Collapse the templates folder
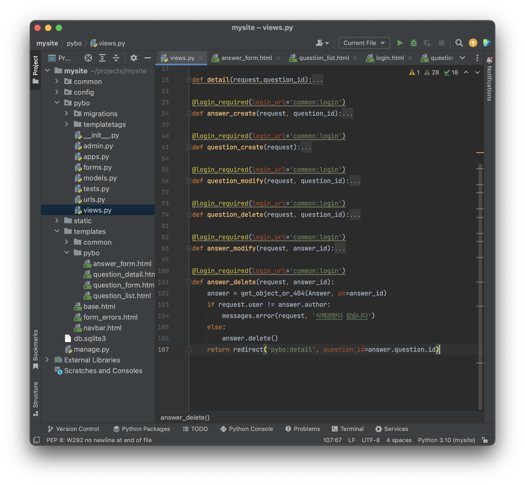This screenshot has height=485, width=525. click(x=57, y=231)
